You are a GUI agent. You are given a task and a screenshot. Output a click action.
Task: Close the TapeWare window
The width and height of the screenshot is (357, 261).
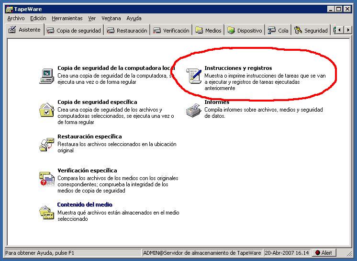[347, 9]
